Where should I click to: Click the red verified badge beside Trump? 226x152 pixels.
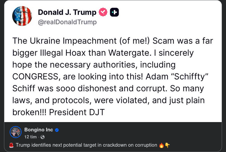(x=103, y=12)
